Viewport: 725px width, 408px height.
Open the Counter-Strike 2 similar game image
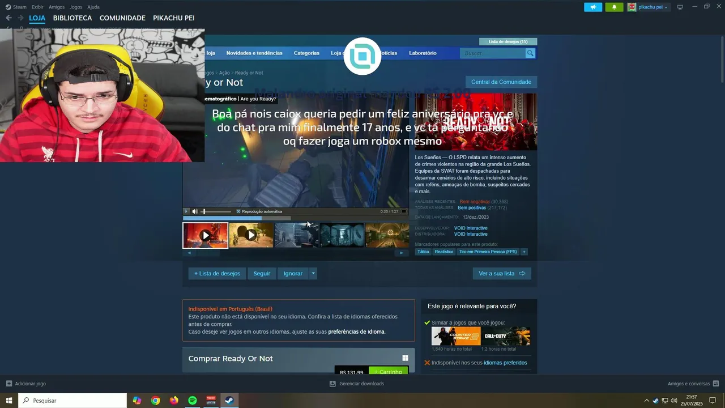456,336
